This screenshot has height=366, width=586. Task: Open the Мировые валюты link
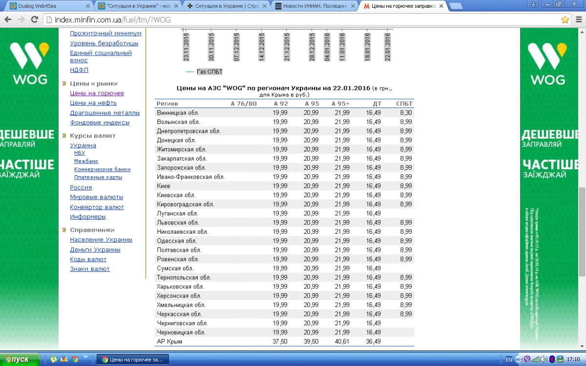click(x=96, y=197)
